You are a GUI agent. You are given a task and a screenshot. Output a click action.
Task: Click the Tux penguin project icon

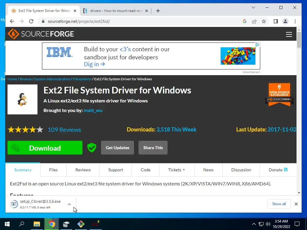[22, 99]
